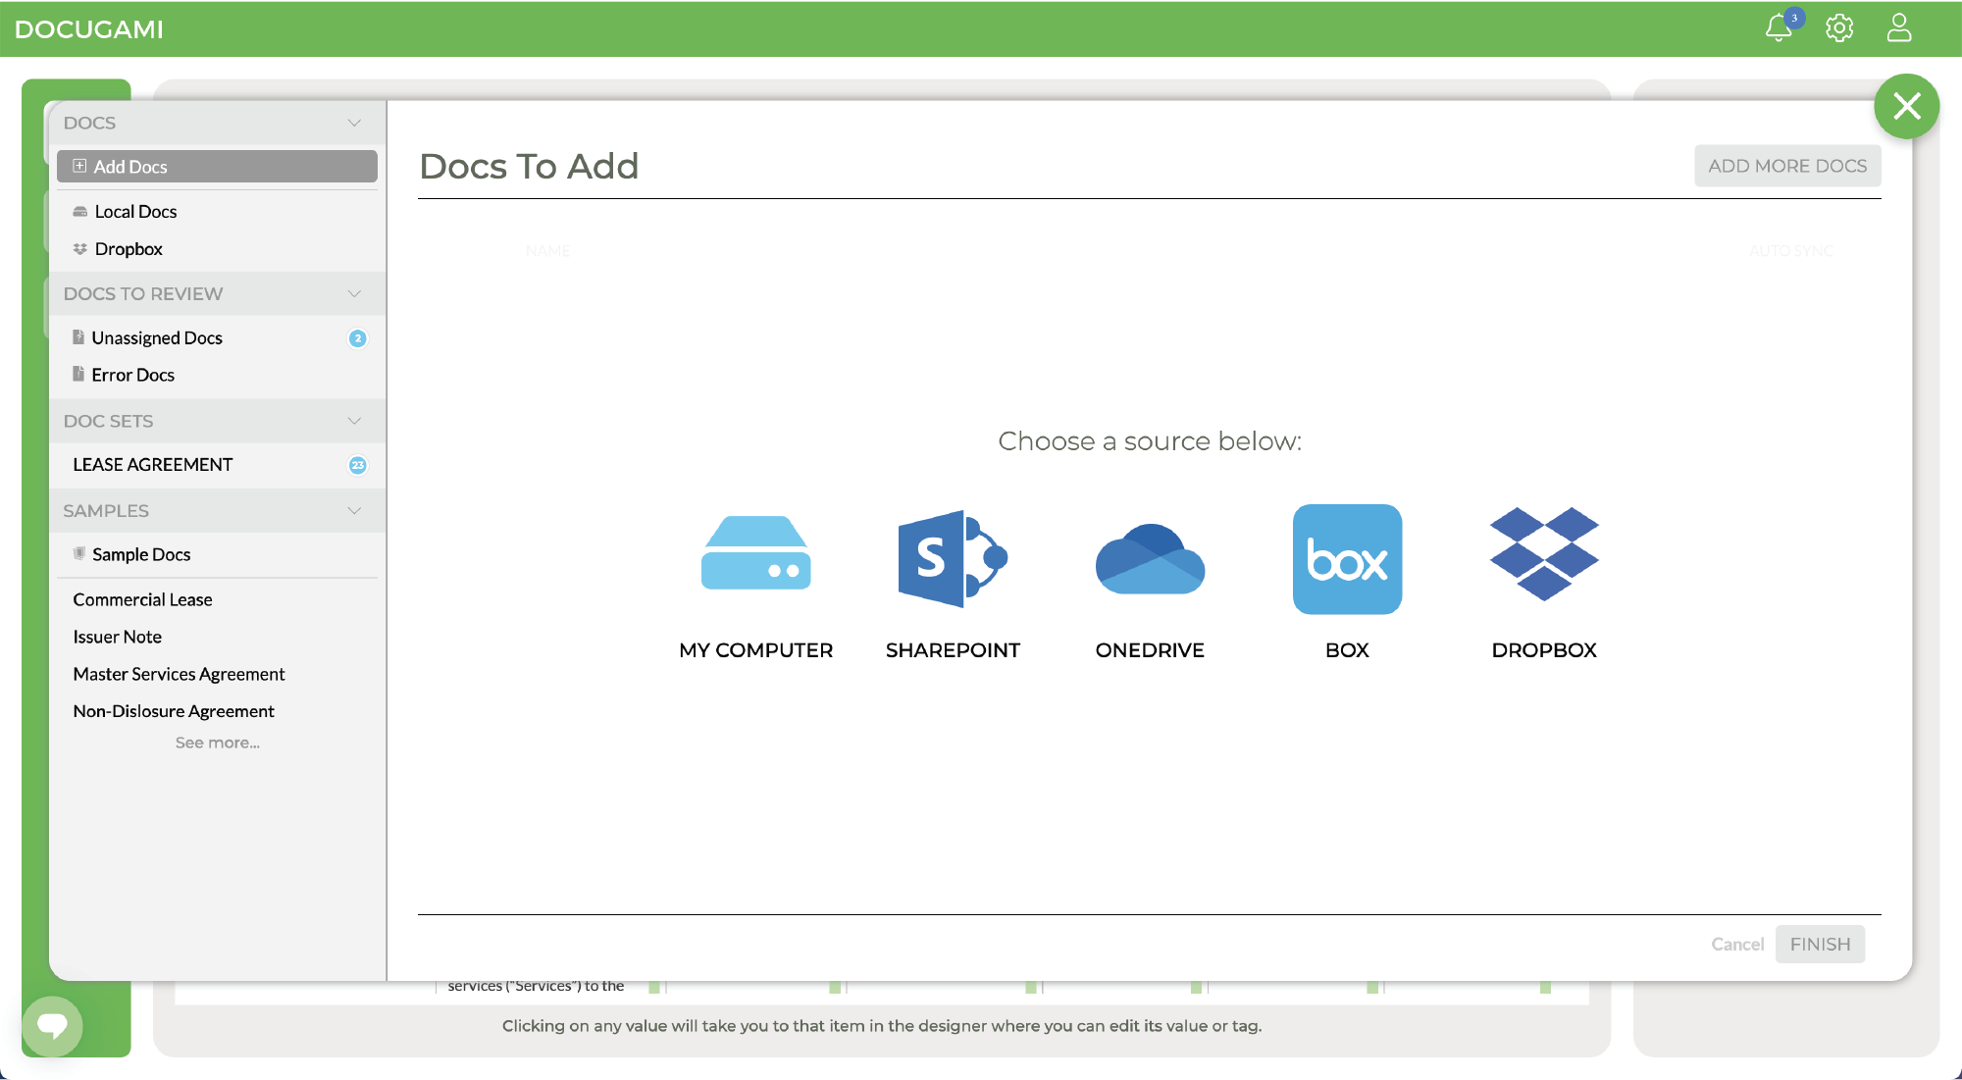The height and width of the screenshot is (1080, 1962).
Task: Cancel the Docs To Add dialog
Action: [1736, 944]
